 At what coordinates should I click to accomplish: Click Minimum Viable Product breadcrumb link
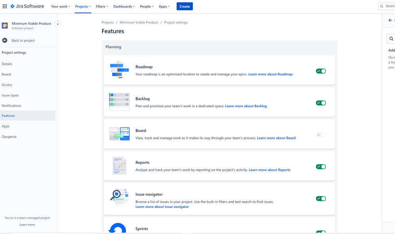tap(139, 22)
